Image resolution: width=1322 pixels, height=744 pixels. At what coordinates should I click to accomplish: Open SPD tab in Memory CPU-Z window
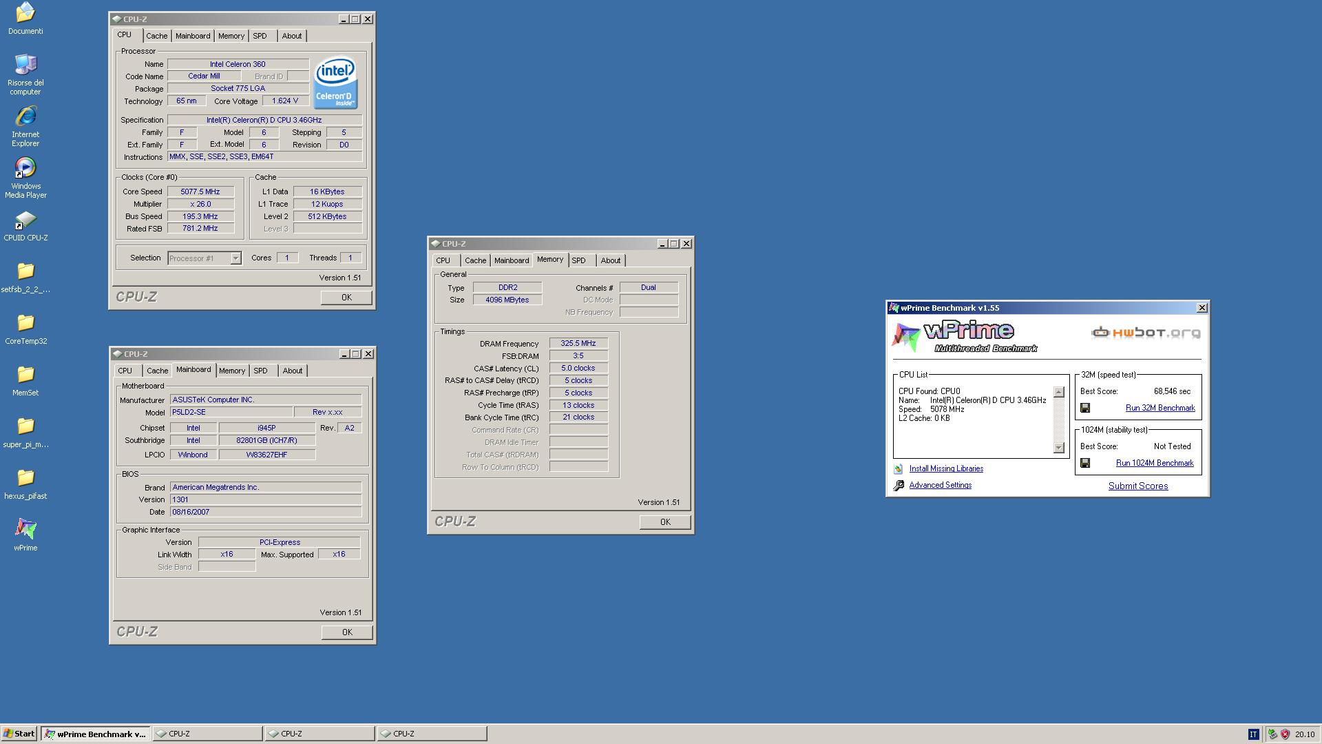coord(578,260)
